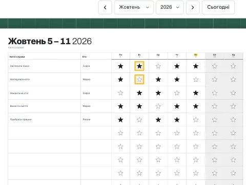Open the 2026 year dropdown
The height and width of the screenshot is (185, 246).
click(x=170, y=7)
